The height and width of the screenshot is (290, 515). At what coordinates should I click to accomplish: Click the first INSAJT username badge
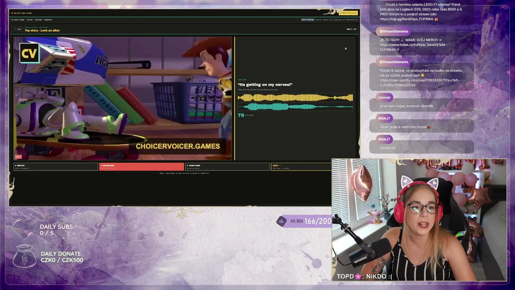pos(384,118)
